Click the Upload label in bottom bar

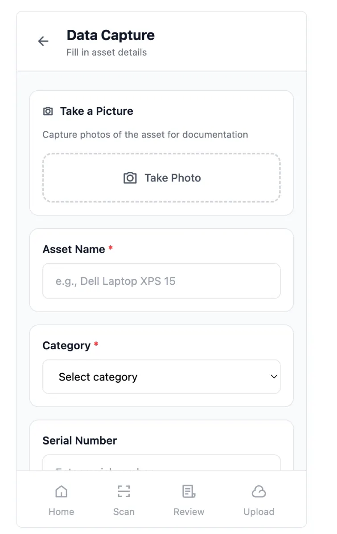259,511
